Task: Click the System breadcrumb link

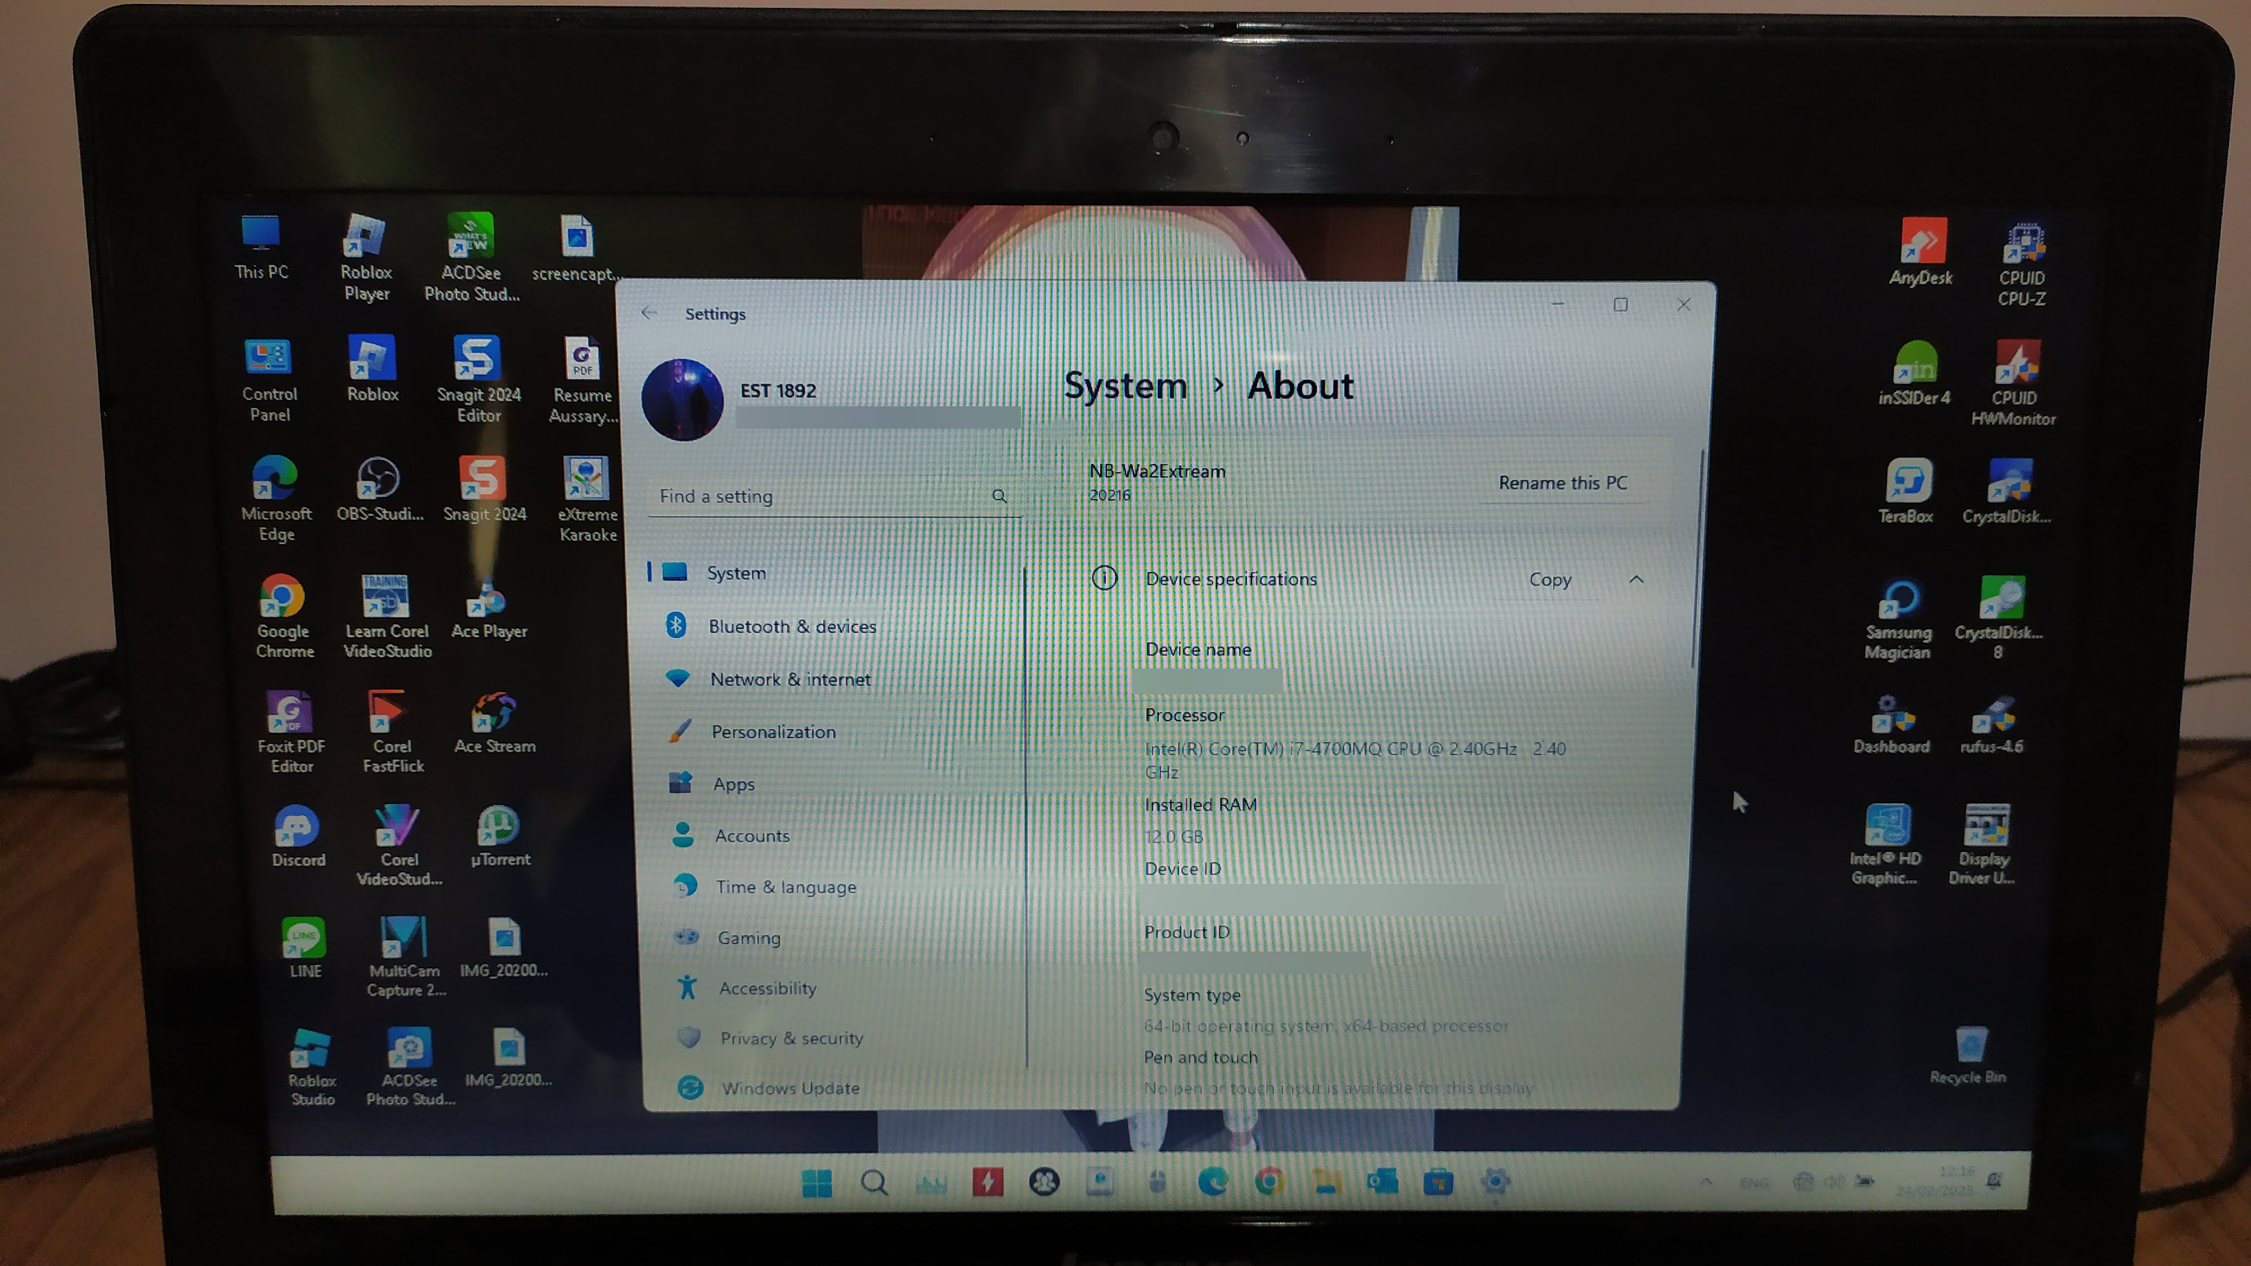Action: coord(1125,385)
